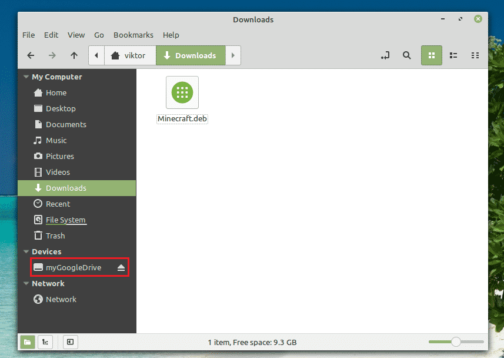This screenshot has width=504, height=358.
Task: Open Home in the sidebar
Action: coord(77,92)
